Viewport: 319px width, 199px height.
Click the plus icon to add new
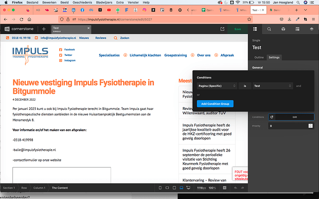click(44, 29)
